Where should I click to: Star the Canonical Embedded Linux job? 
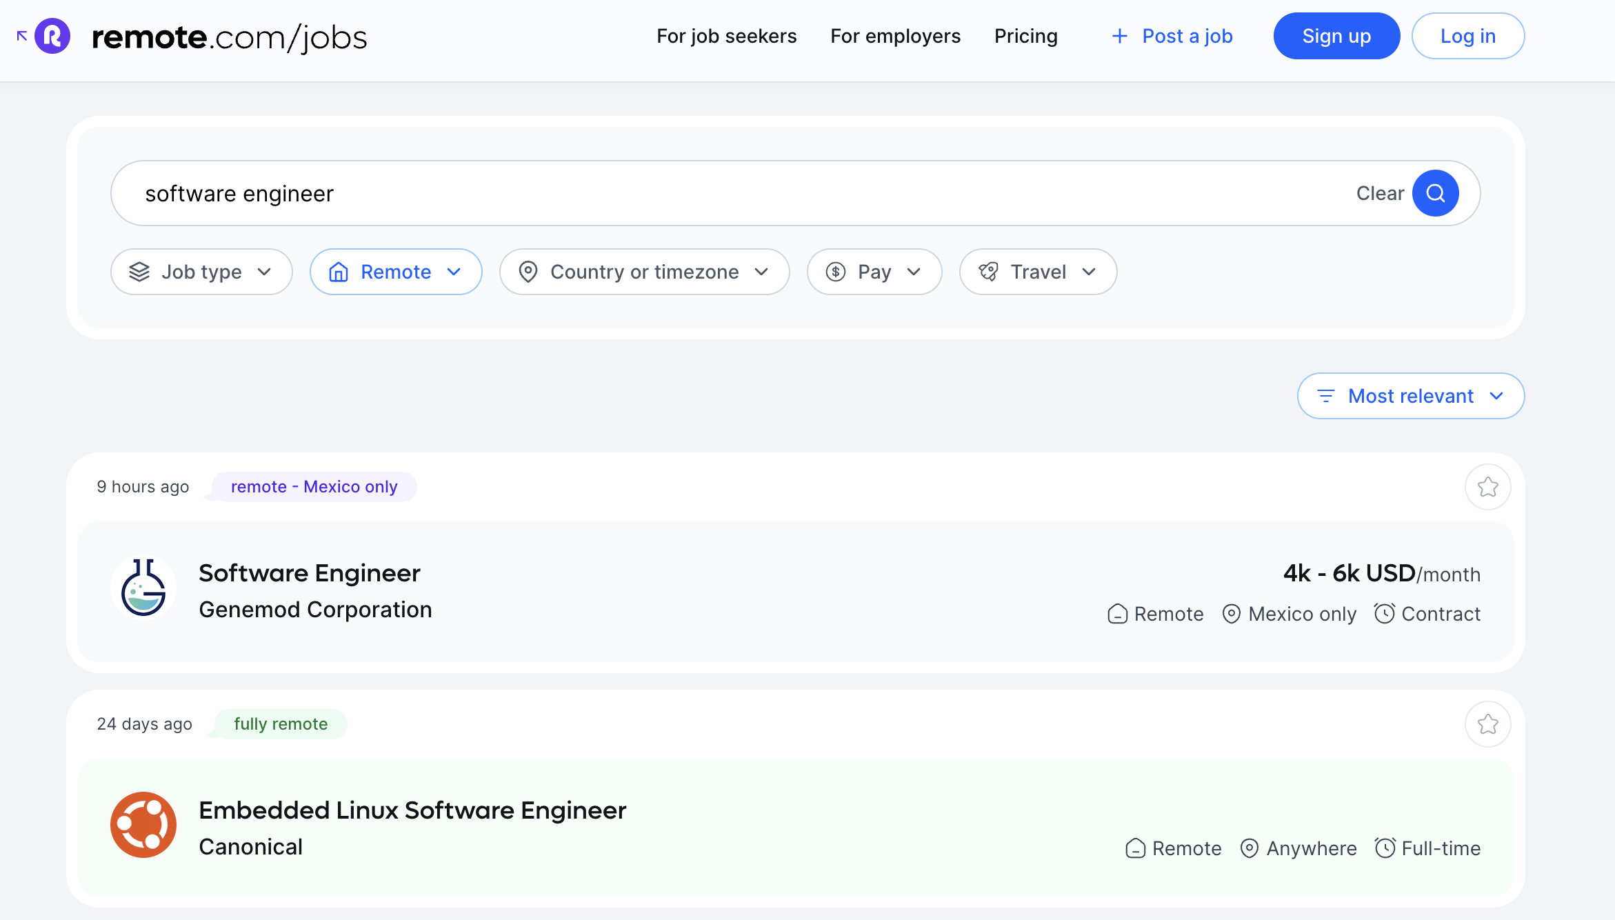pyautogui.click(x=1487, y=724)
